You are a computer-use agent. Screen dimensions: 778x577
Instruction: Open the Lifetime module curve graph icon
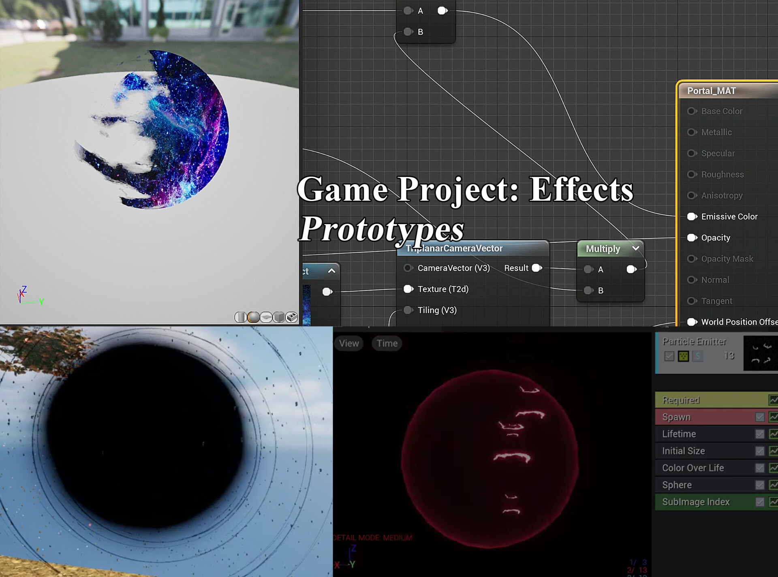click(x=773, y=434)
